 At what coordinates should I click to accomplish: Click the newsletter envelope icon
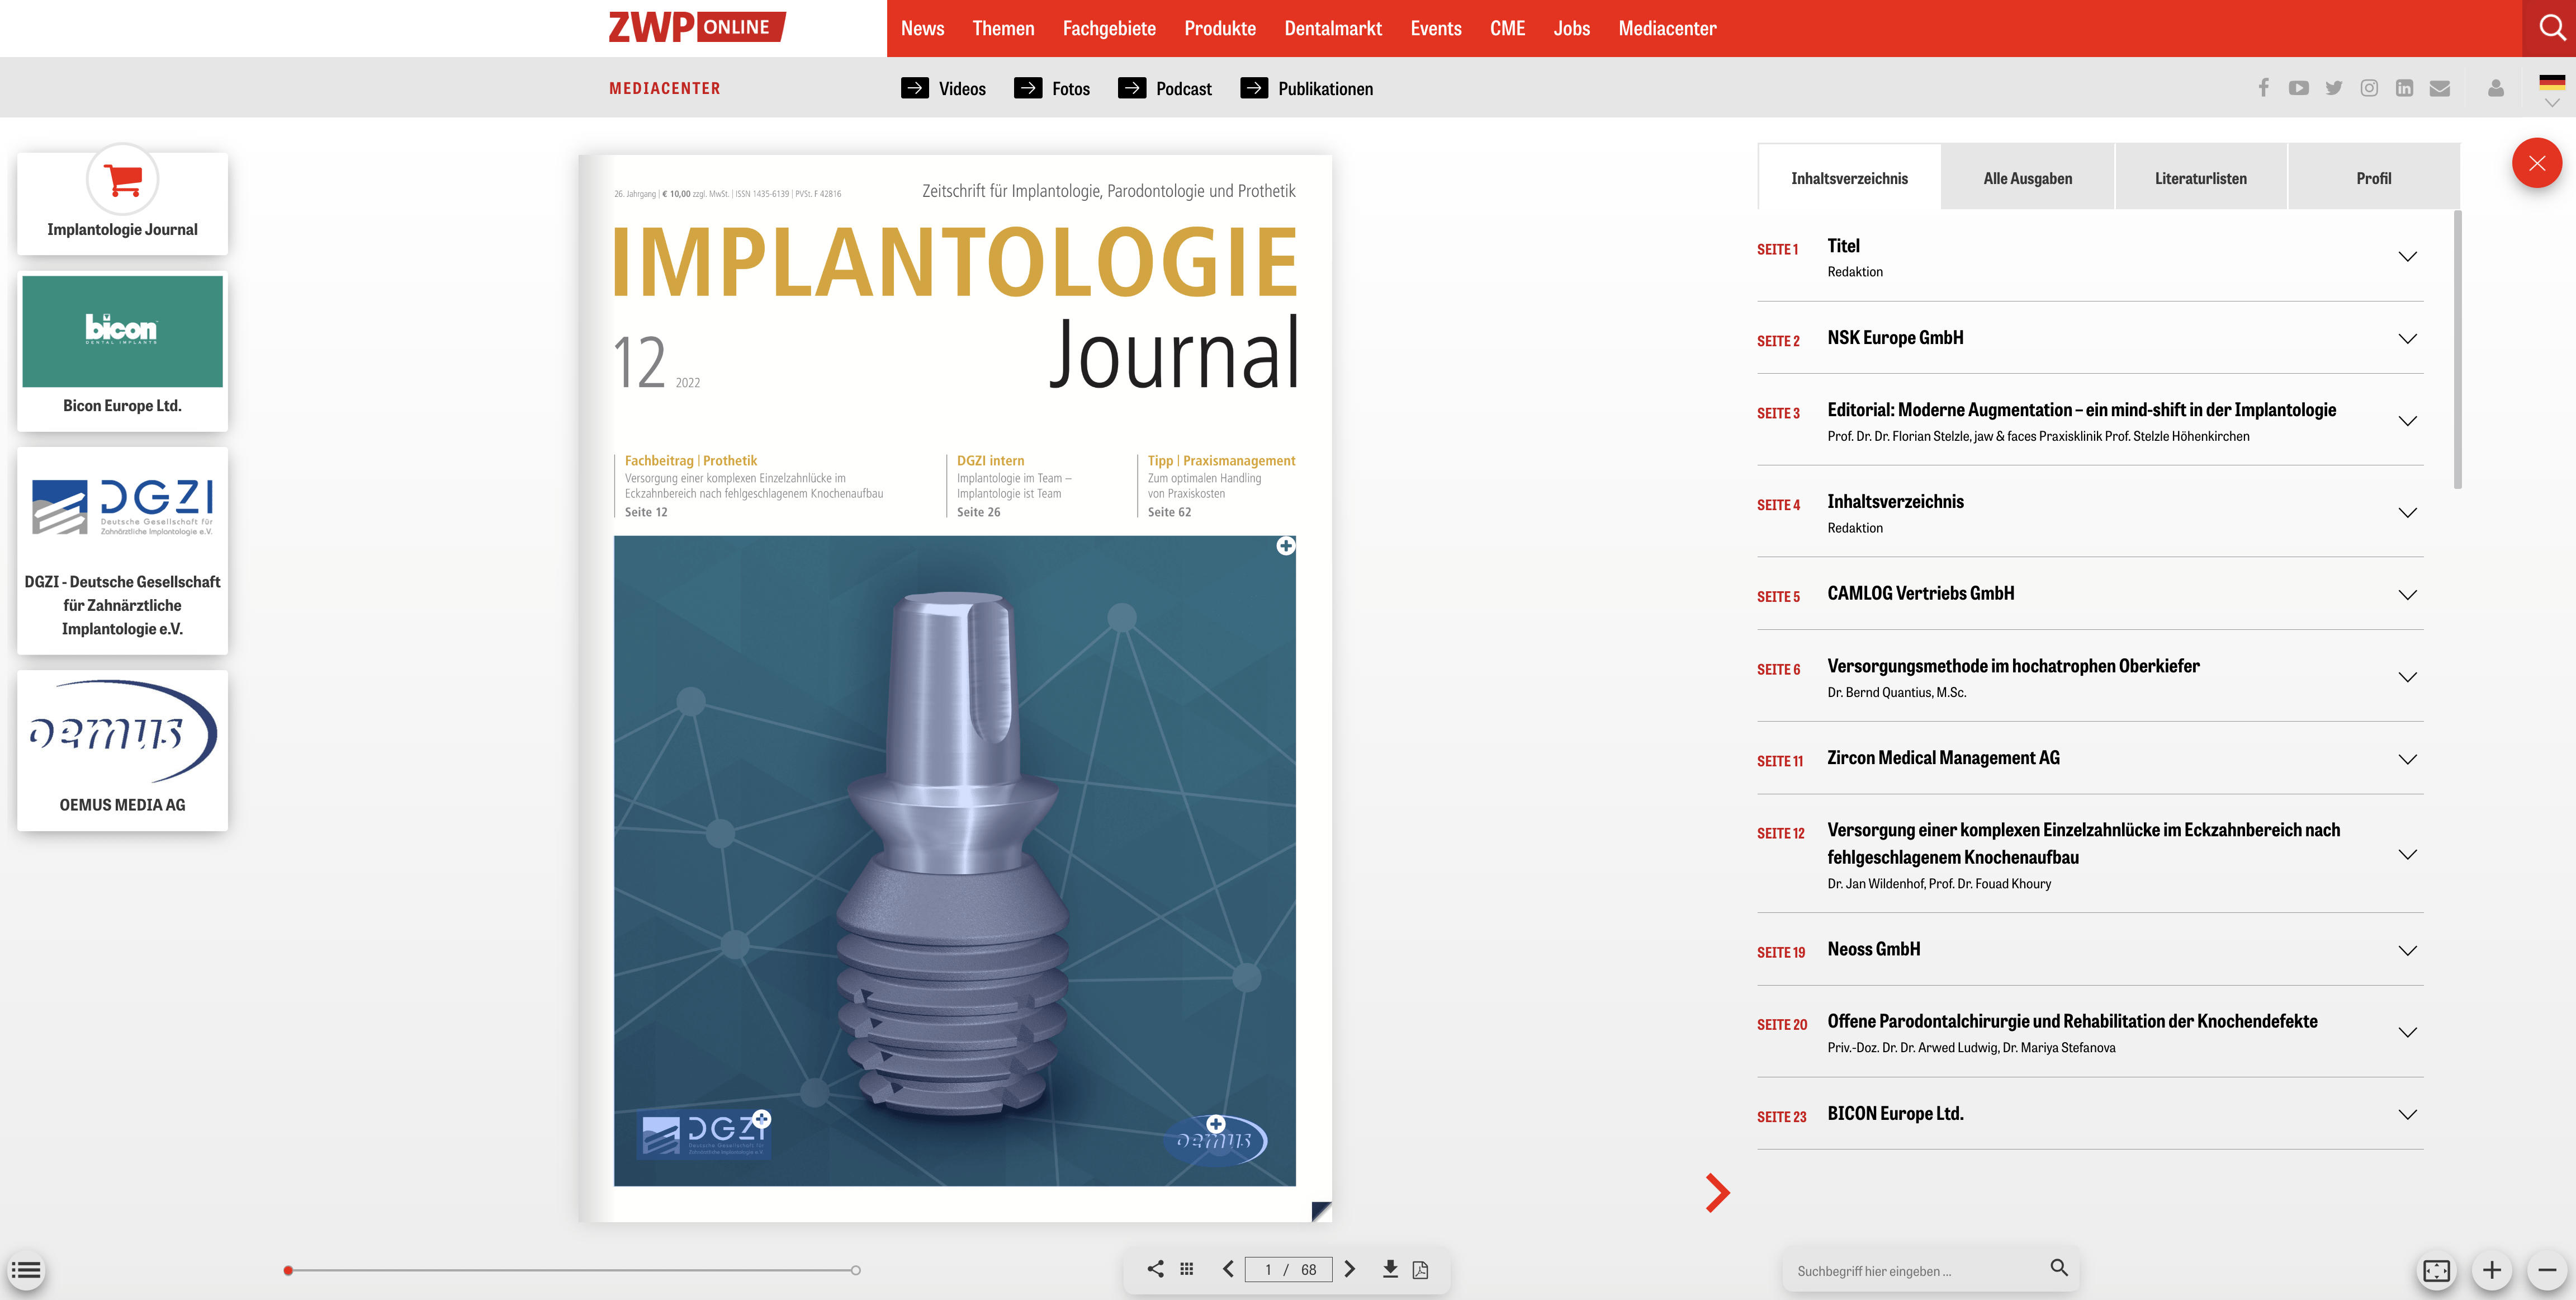[2440, 88]
